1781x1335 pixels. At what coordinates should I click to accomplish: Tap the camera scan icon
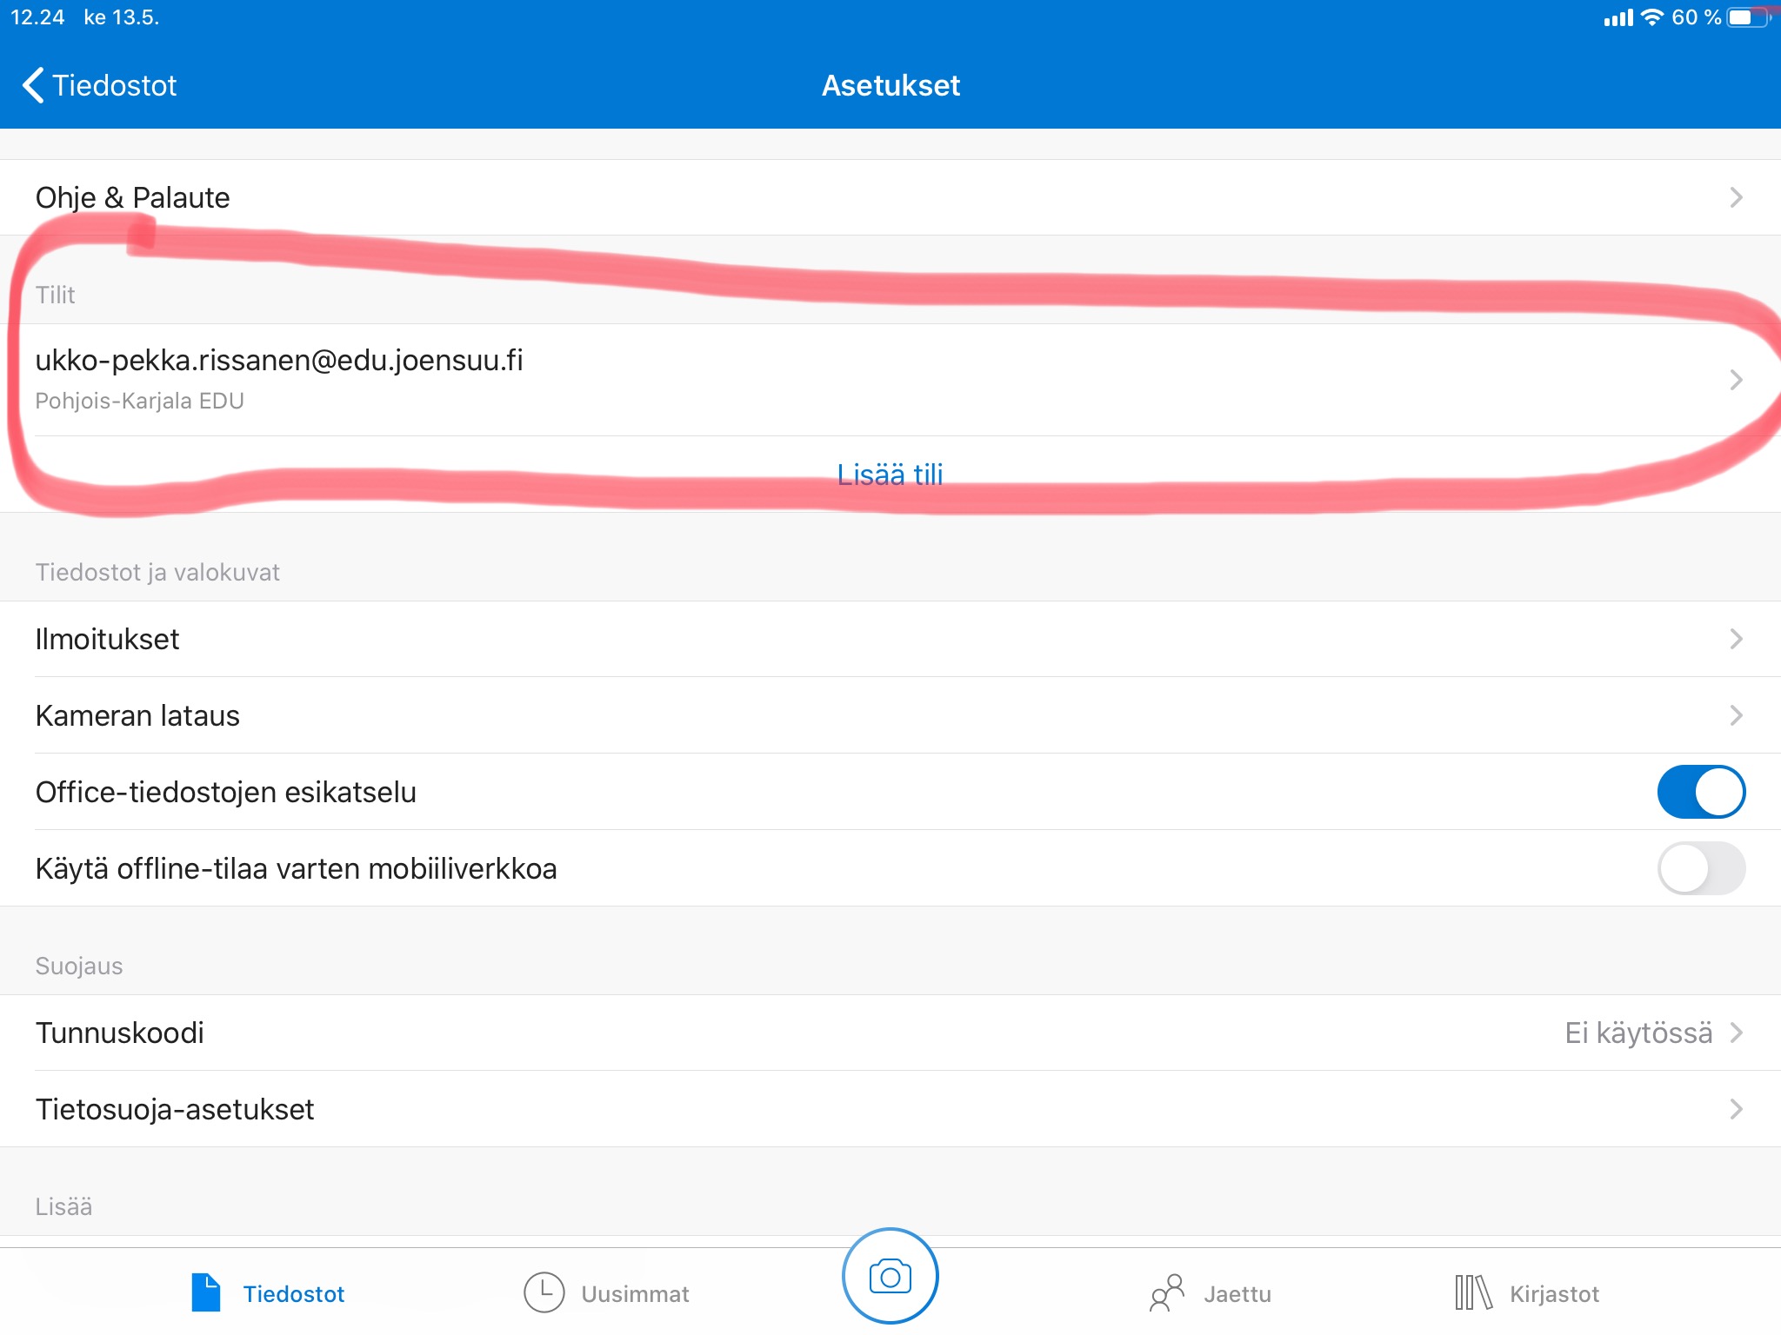(890, 1276)
